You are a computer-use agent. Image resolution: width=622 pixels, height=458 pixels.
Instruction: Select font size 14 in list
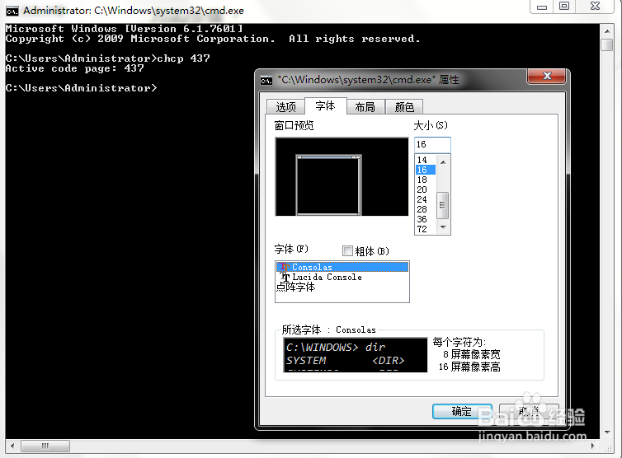[425, 160]
